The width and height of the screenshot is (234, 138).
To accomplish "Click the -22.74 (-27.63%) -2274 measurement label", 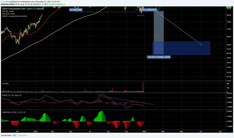I will 159,57.
